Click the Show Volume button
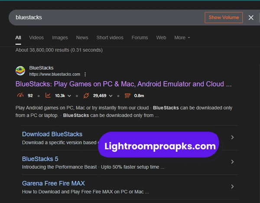 (x=224, y=17)
